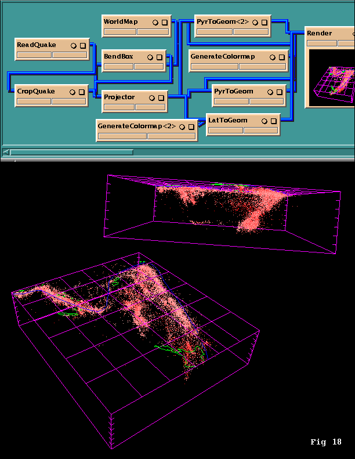Click the round button on ReadQuake module
The height and width of the screenshot is (459, 355).
pyautogui.click(x=74, y=45)
